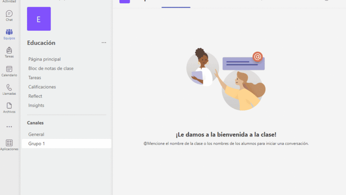Select the Equipos teams icon
This screenshot has width=346, height=195.
tap(9, 34)
